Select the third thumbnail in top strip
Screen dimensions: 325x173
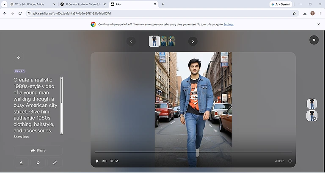(x=171, y=41)
